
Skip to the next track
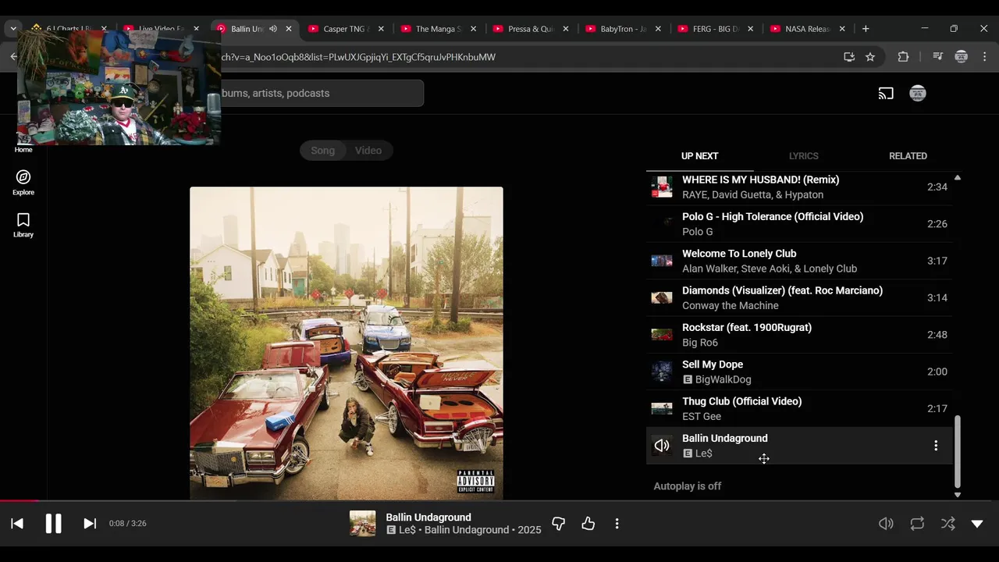(x=90, y=524)
